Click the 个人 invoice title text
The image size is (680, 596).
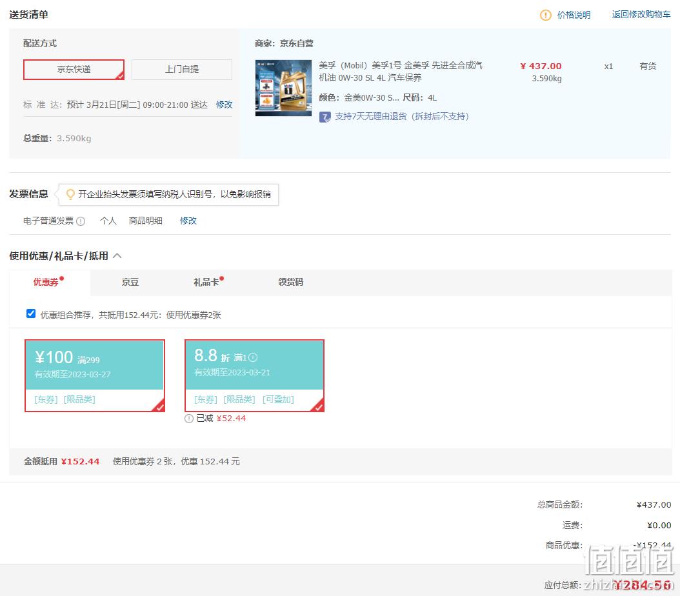coord(108,221)
